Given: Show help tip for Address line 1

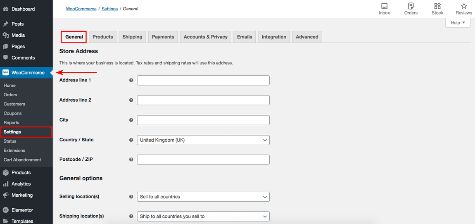Looking at the screenshot, I should pos(131,80).
